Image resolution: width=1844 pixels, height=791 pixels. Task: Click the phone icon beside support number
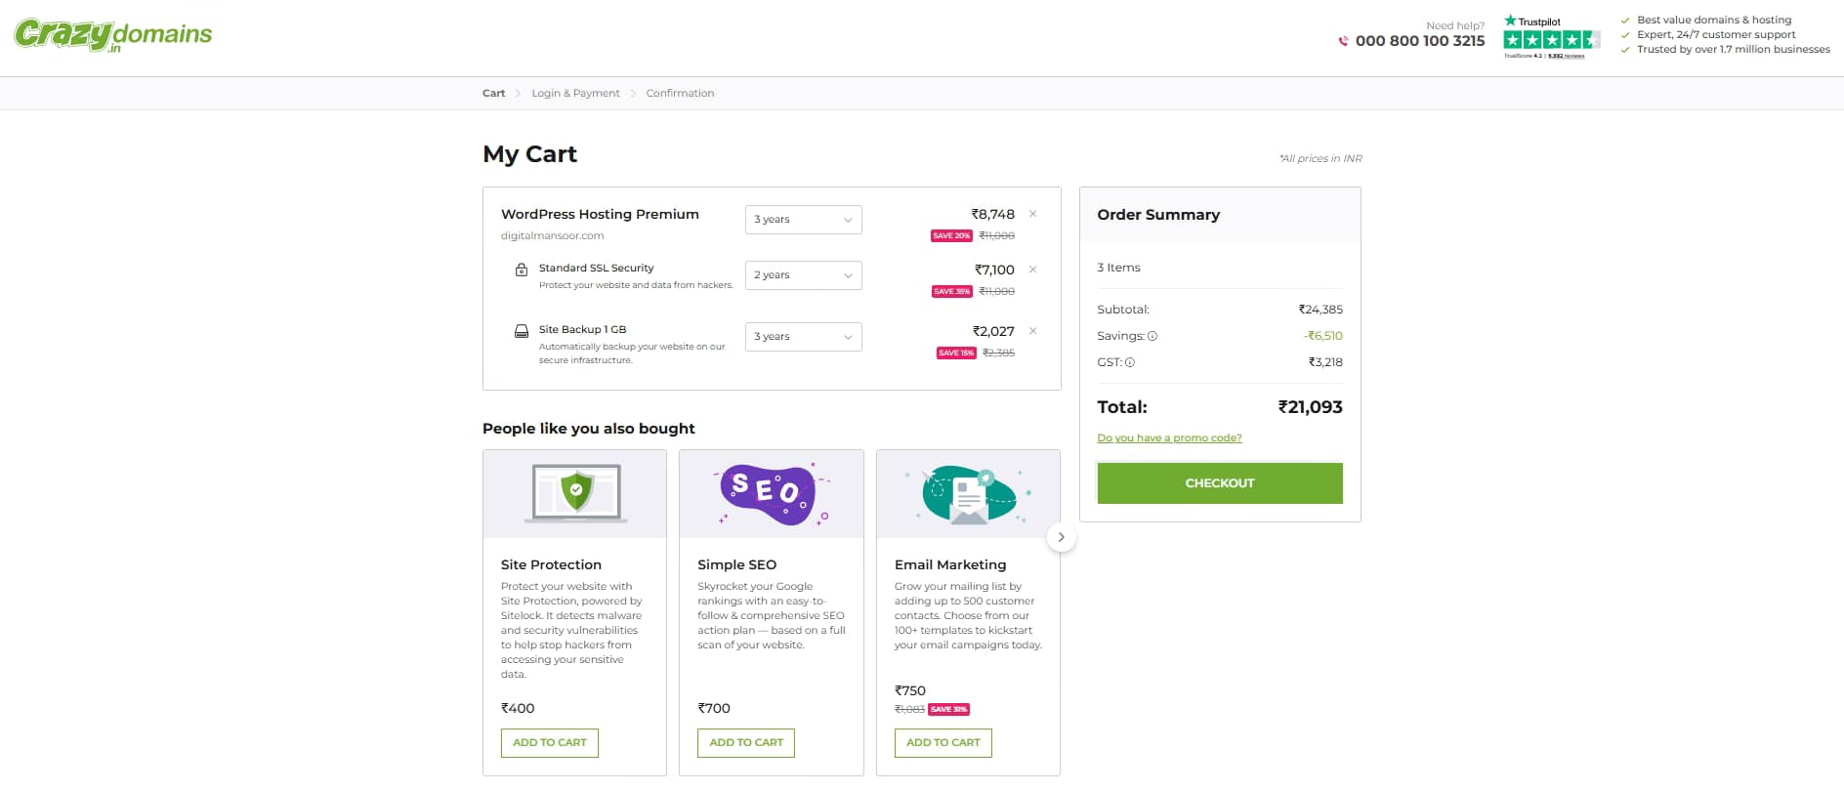tap(1343, 41)
